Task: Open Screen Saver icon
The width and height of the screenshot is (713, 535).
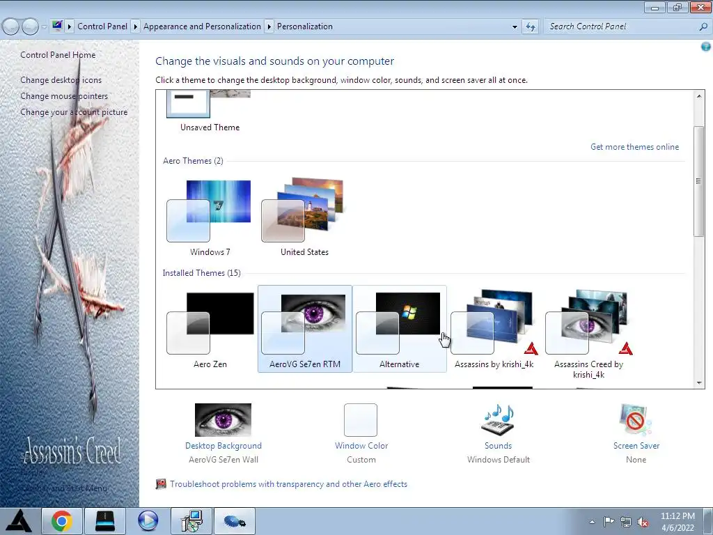Action: (x=636, y=420)
